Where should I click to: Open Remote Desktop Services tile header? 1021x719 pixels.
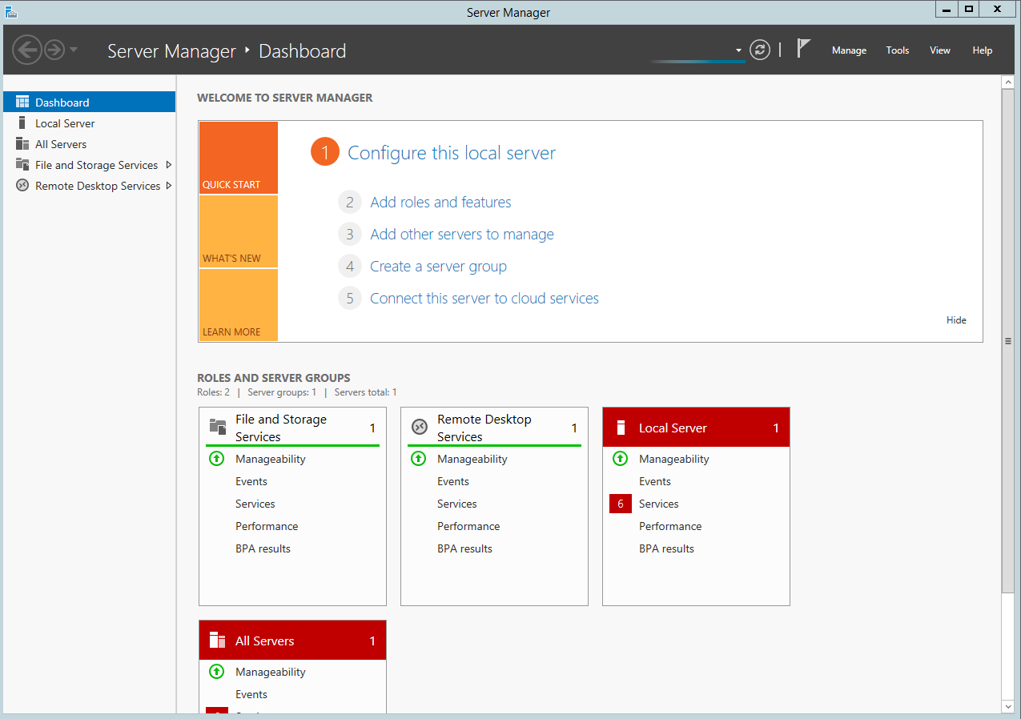(494, 428)
